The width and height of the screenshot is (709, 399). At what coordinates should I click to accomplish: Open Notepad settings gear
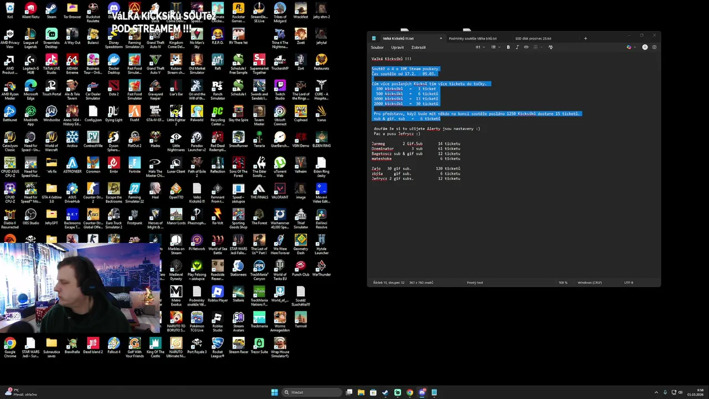click(654, 47)
